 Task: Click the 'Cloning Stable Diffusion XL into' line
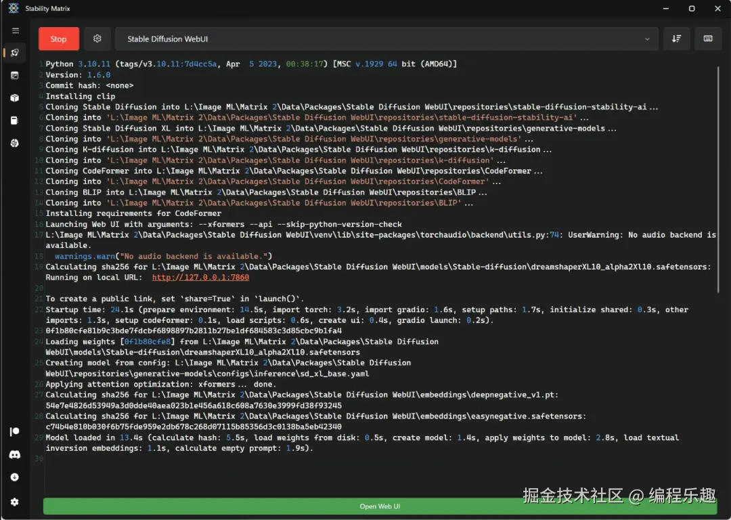tap(331, 128)
